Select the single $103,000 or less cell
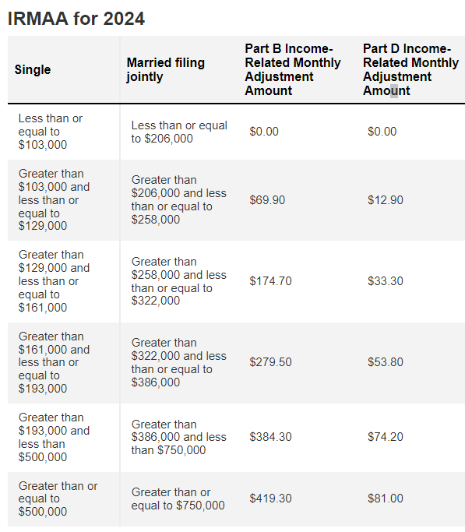Viewport: 465px width, 532px height. (x=50, y=132)
